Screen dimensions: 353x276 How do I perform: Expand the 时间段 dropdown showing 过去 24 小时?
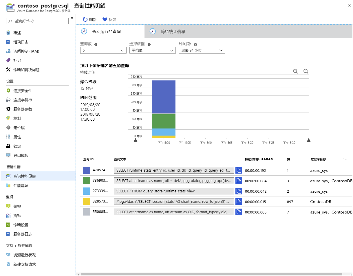[x=202, y=50]
